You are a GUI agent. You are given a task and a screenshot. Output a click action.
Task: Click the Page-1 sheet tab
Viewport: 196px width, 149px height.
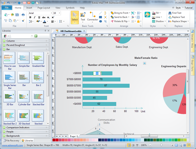74,136
